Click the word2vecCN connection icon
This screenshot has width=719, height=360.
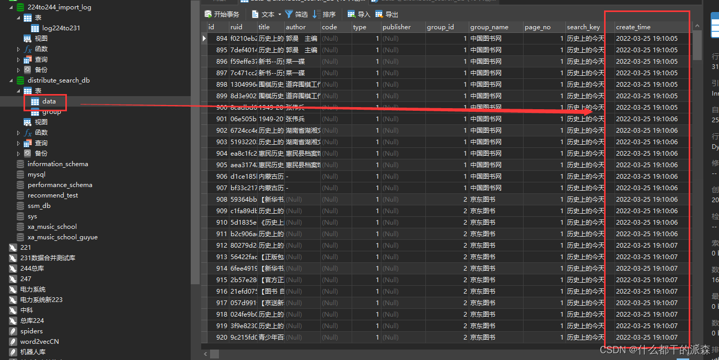[13, 342]
